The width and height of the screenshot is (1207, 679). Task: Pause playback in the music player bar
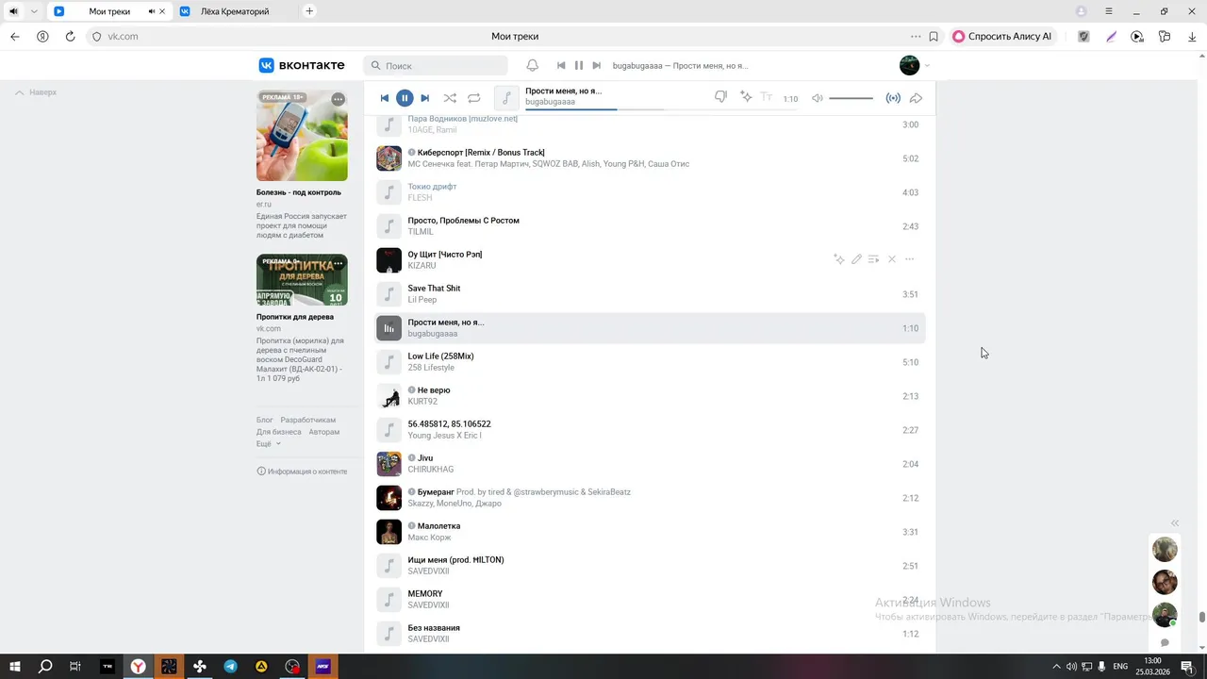pyautogui.click(x=405, y=98)
